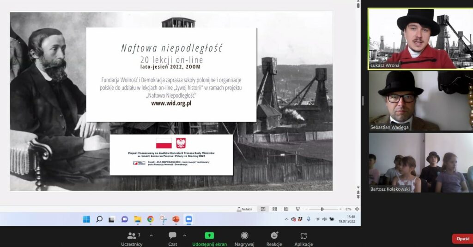Switch to reading view in PowerPoint

(x=286, y=209)
